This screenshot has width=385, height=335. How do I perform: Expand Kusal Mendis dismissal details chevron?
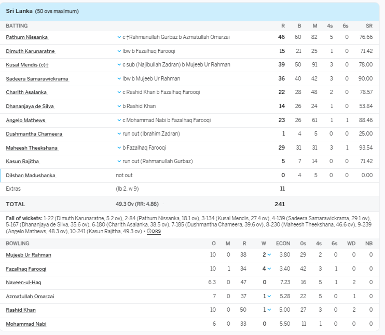click(119, 65)
